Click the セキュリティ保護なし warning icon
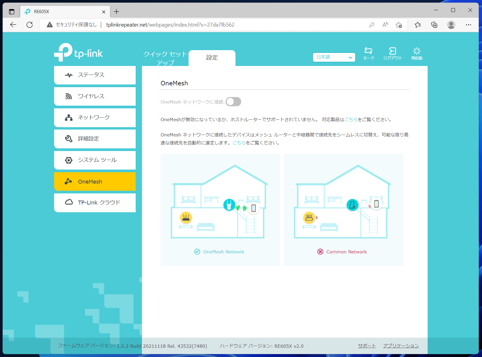This screenshot has width=482, height=357. tap(50, 25)
